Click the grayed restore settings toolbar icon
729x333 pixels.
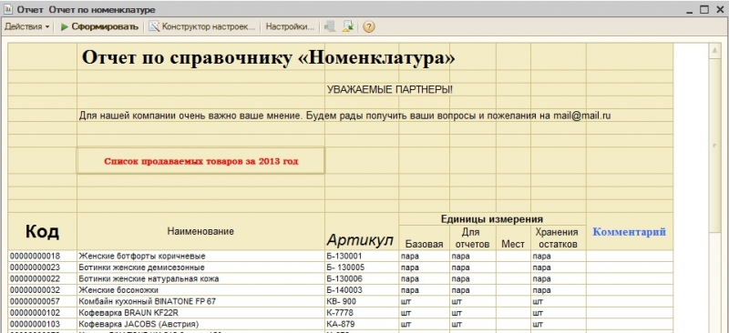pyautogui.click(x=330, y=27)
